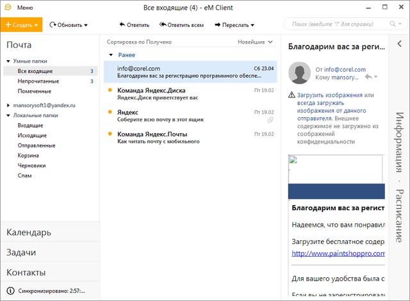This screenshot has width=410, height=301.
Task: Click the Reply arrow icon in toolbar
Action: point(122,25)
